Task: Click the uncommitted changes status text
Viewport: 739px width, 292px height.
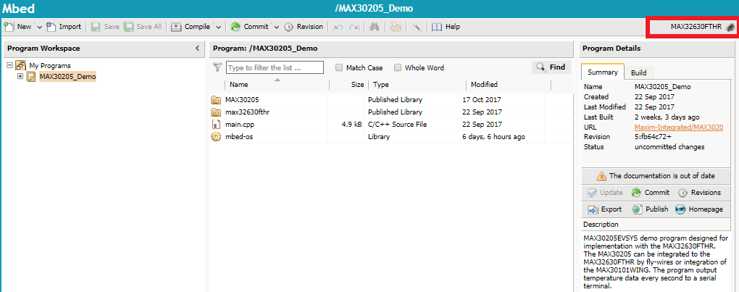Action: (x=669, y=146)
